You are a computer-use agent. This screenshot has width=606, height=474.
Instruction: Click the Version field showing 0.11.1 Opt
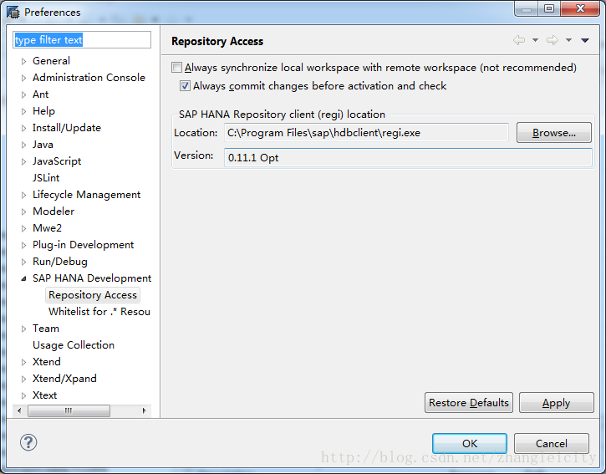[408, 157]
